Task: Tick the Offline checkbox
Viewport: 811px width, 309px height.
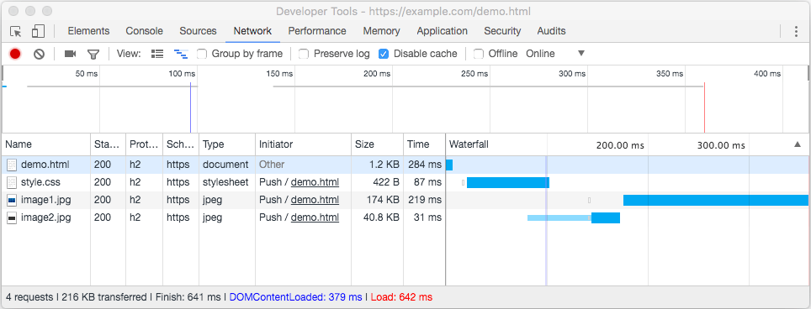Action: [479, 54]
